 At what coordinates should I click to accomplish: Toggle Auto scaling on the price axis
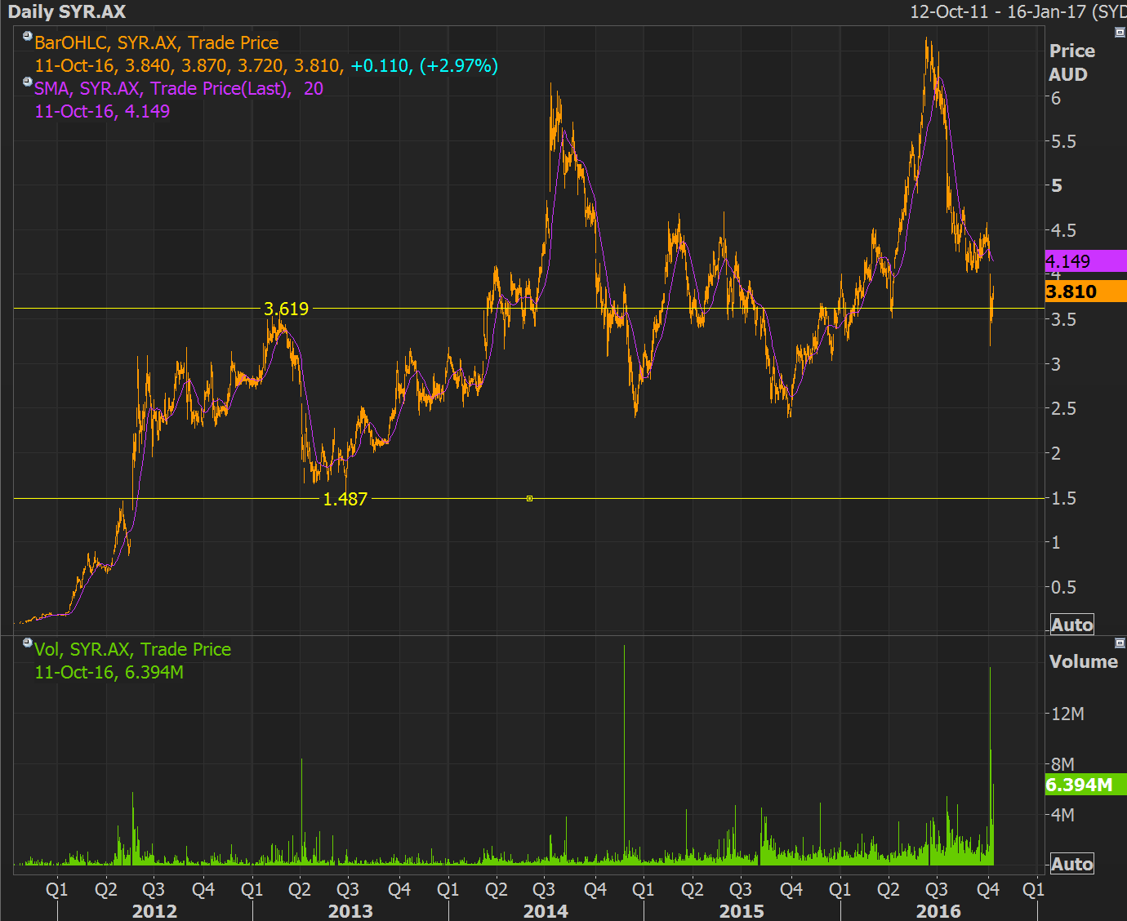1071,625
